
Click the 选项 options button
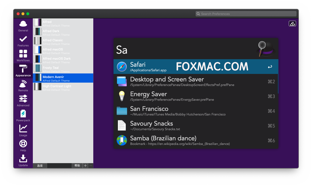tap(40, 166)
